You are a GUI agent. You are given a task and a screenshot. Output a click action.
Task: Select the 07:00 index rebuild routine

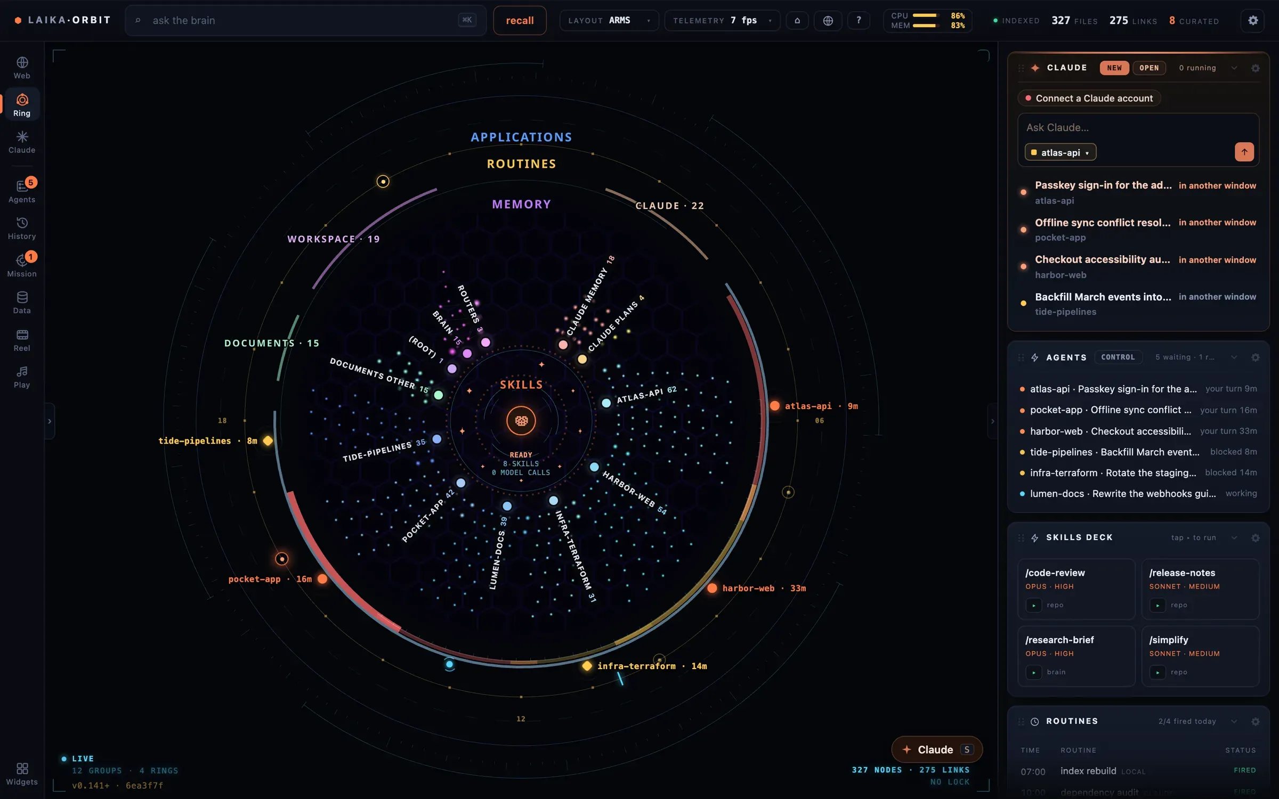point(1138,771)
